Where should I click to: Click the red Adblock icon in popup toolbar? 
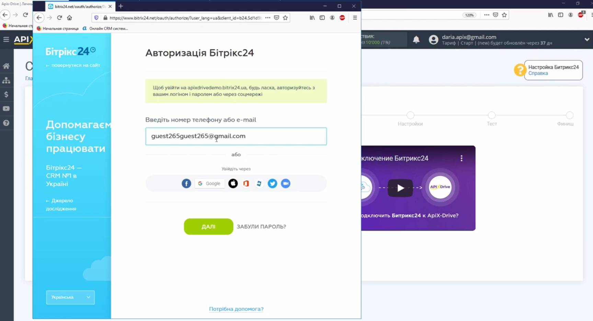pos(342,18)
